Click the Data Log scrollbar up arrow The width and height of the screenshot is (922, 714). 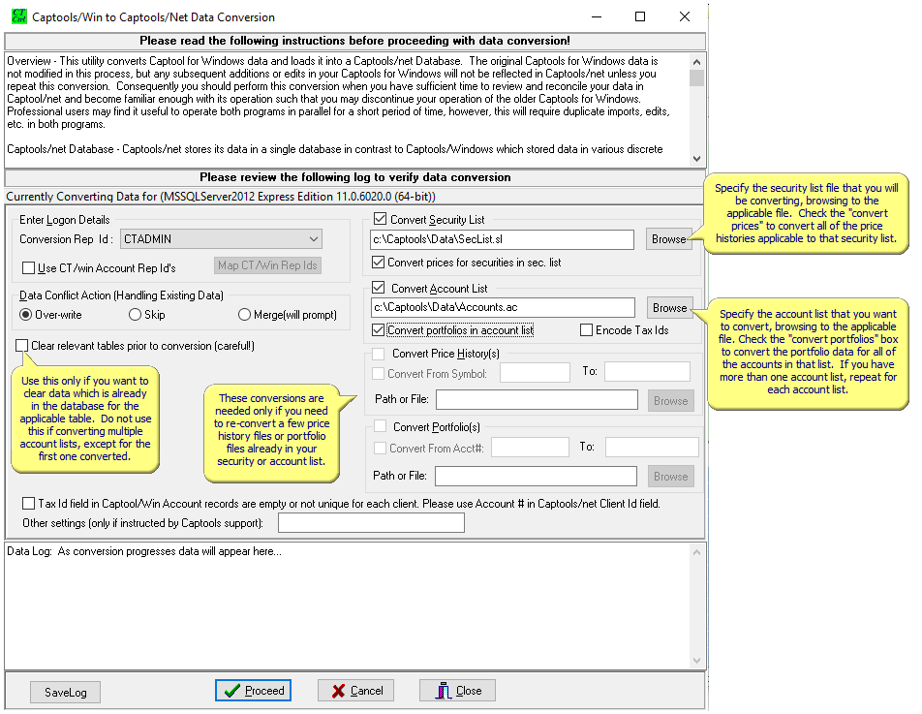click(x=696, y=552)
